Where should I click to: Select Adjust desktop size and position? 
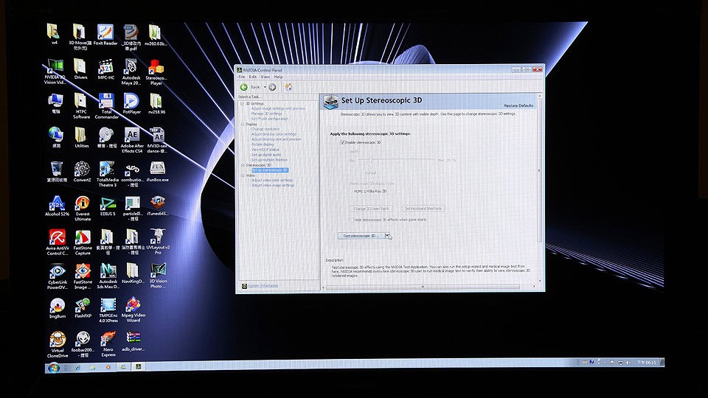(276, 139)
